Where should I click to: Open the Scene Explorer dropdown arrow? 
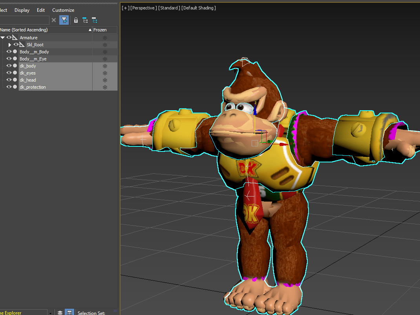51,313
